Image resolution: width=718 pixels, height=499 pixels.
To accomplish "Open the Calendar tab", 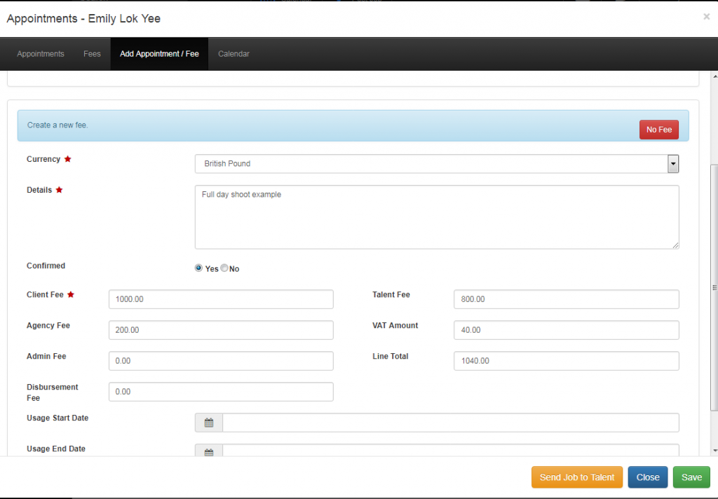I will click(233, 53).
